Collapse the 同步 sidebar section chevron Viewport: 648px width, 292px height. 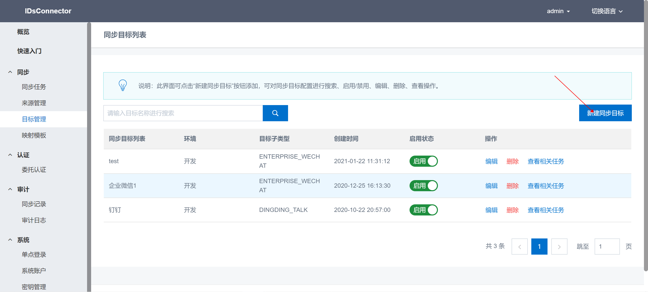(x=10, y=72)
